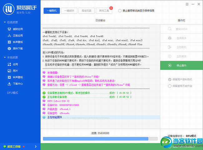Toggle 保留用户资料刷机 checkbox

(x=170, y=79)
